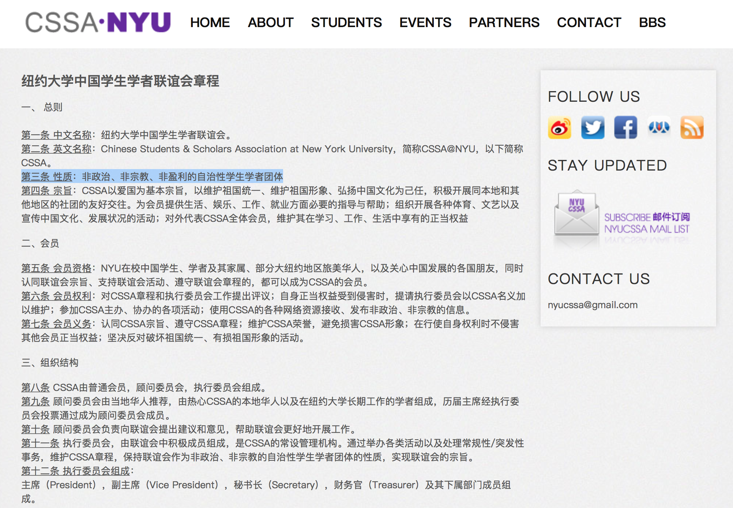
Task: Click the 第九条 article label
Action: tap(35, 401)
